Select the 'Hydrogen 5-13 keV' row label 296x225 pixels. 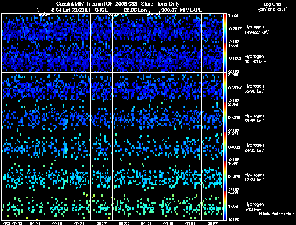click(x=254, y=207)
